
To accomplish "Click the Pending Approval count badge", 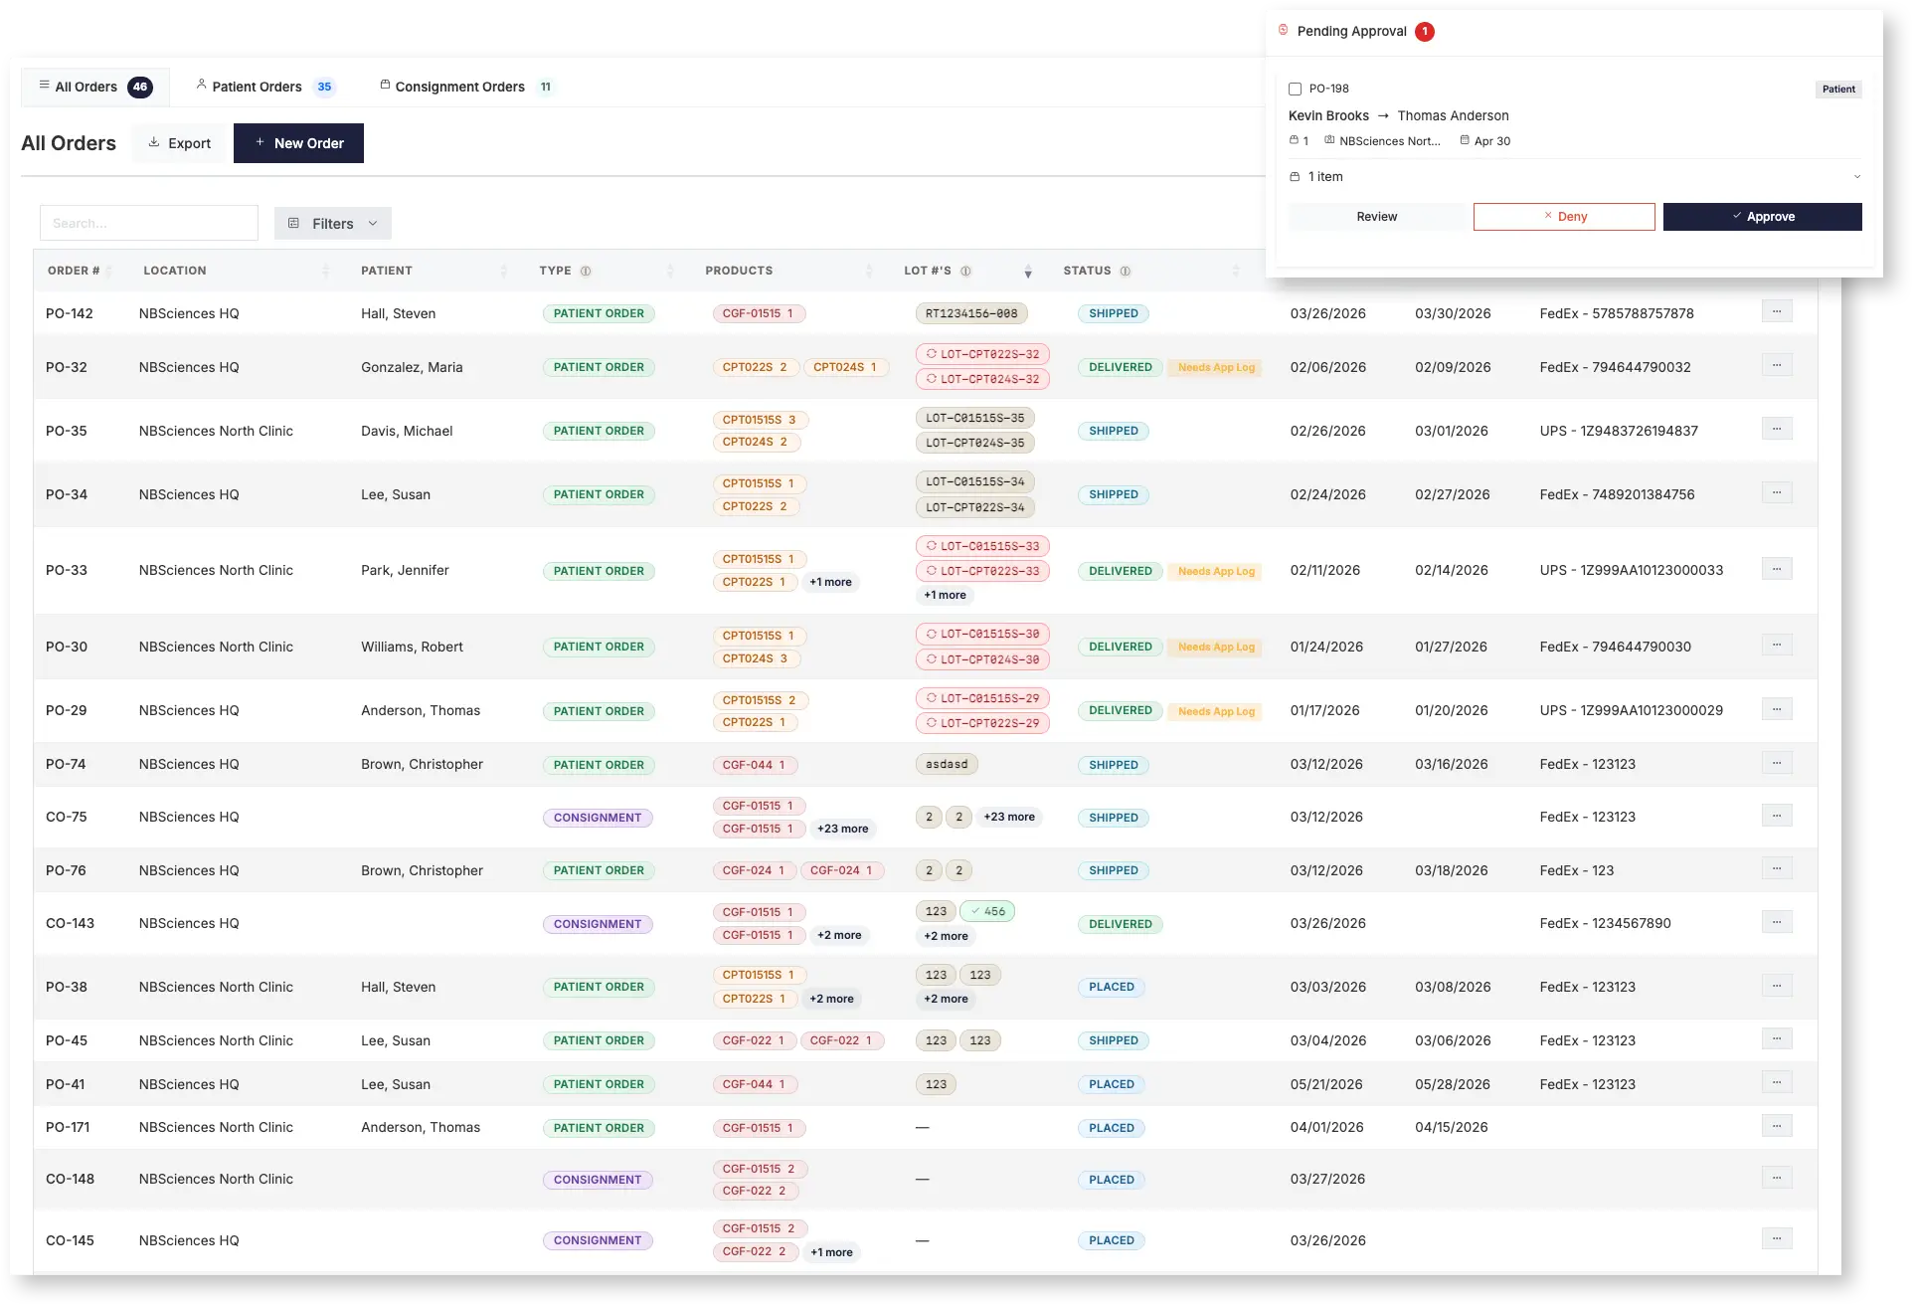I will point(1425,32).
